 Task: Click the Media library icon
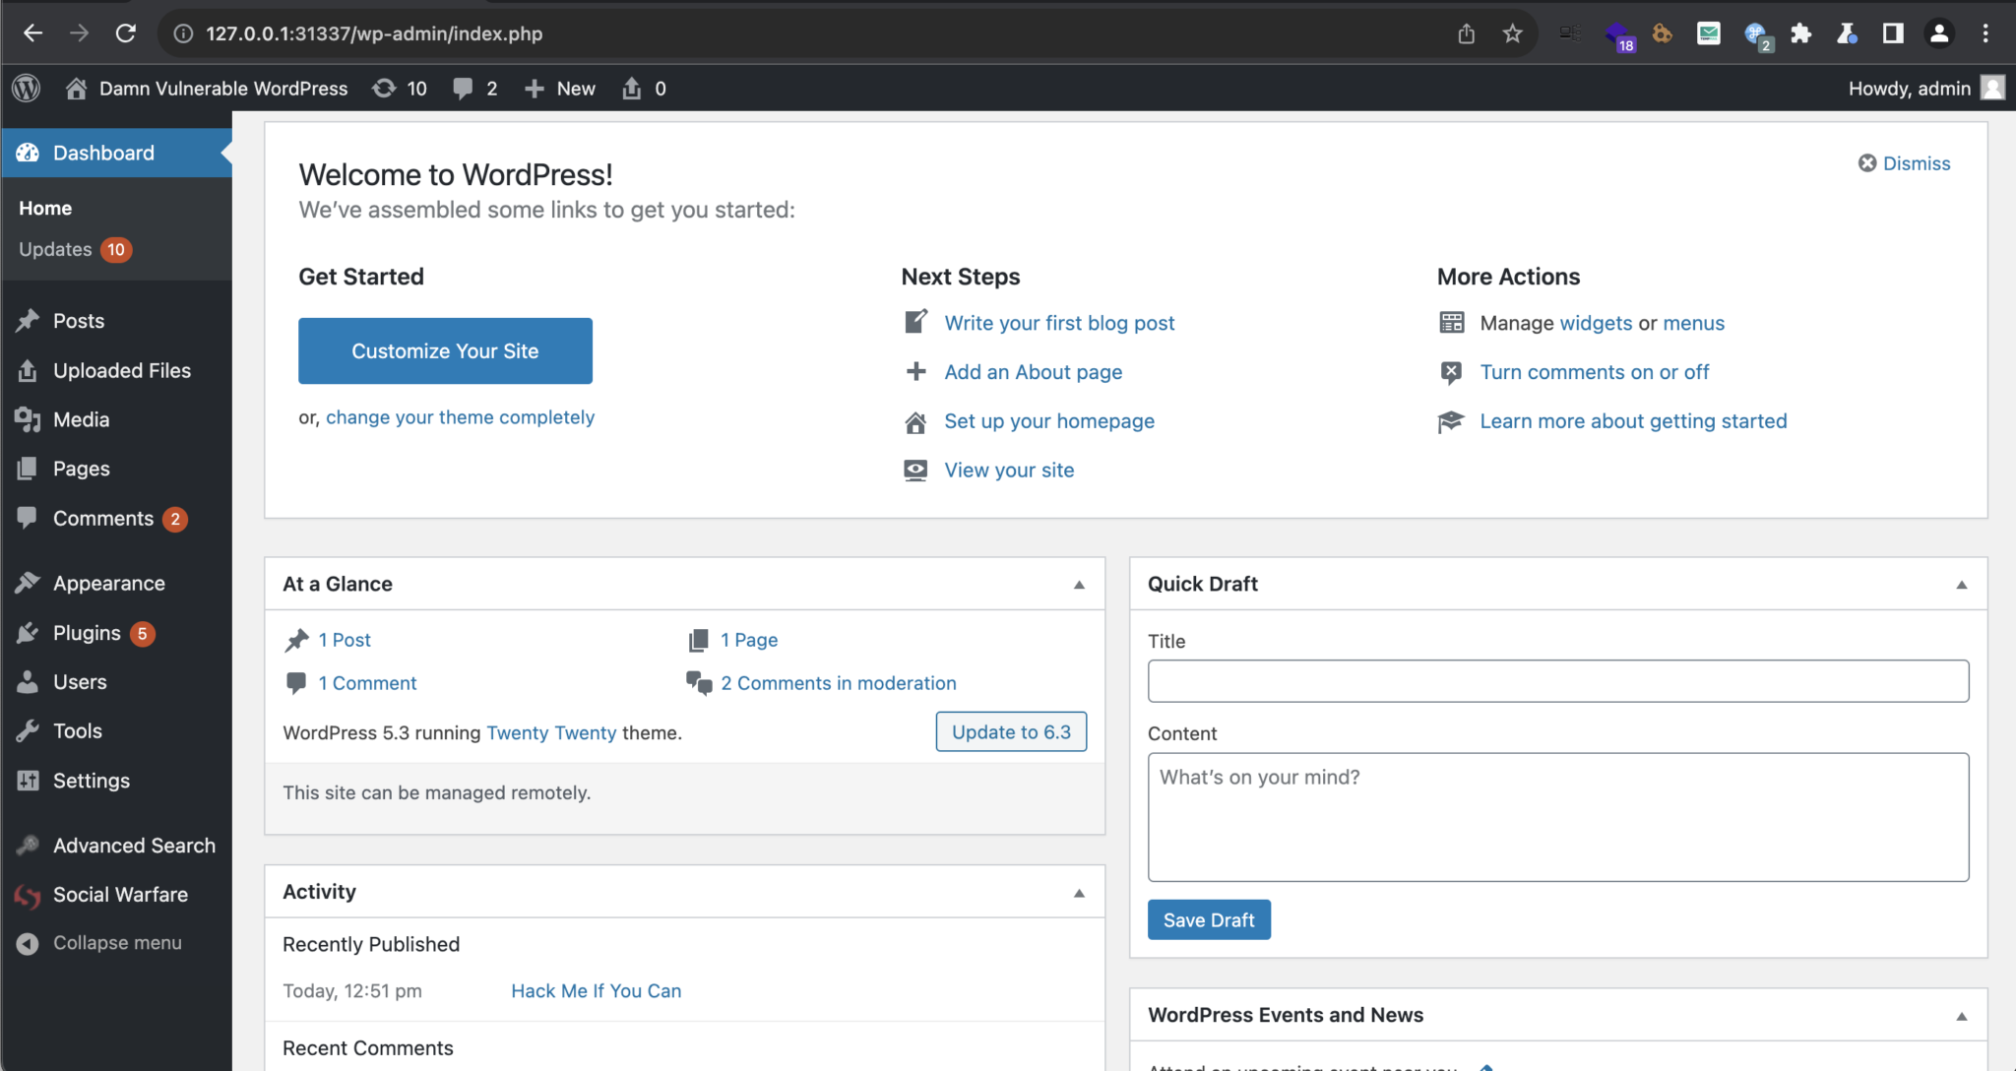click(x=29, y=419)
